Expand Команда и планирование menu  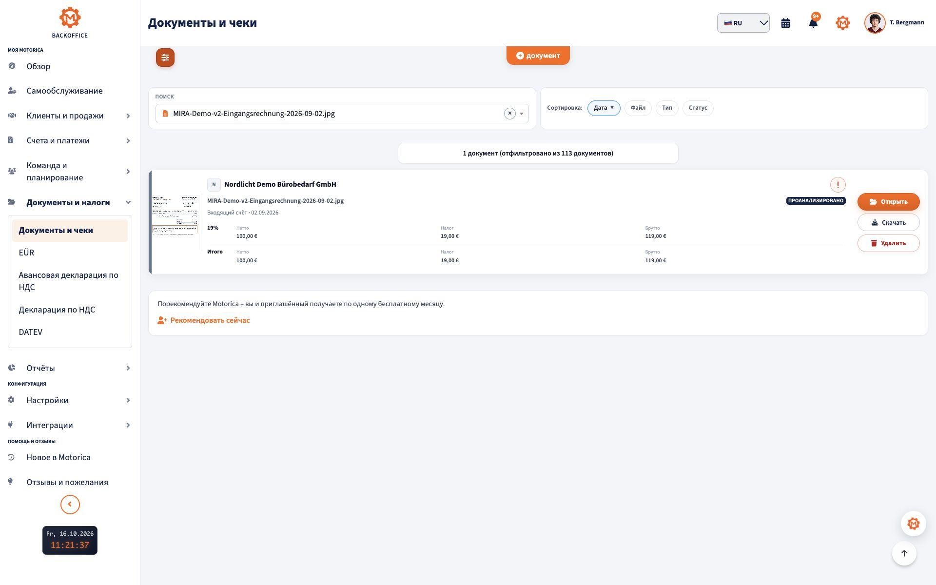click(70, 172)
